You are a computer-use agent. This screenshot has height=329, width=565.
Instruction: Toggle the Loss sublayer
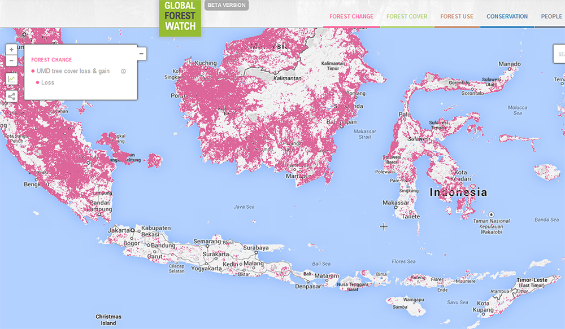(47, 82)
